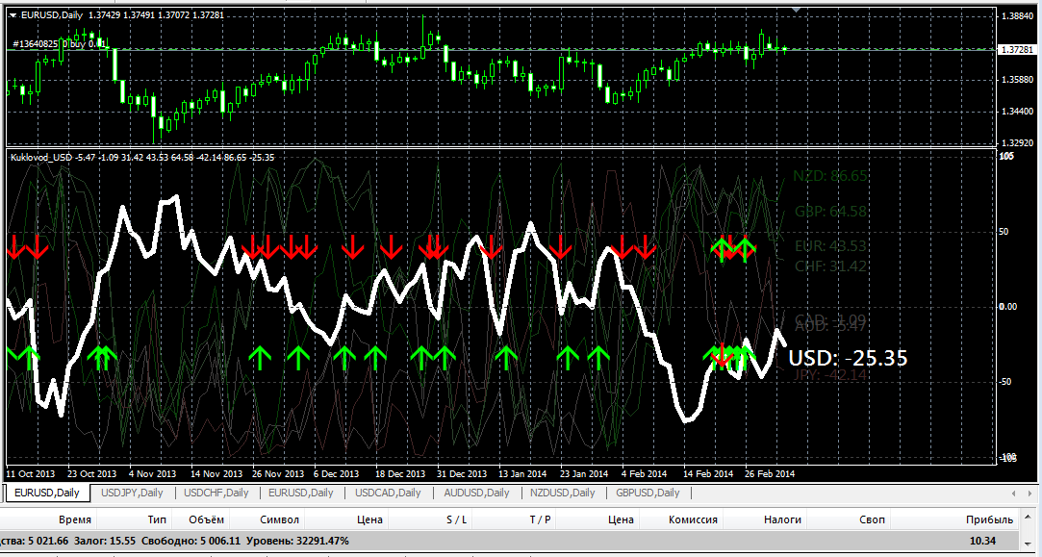
Task: Click the chart shift triangle marker at the chart top
Action: pos(796,10)
